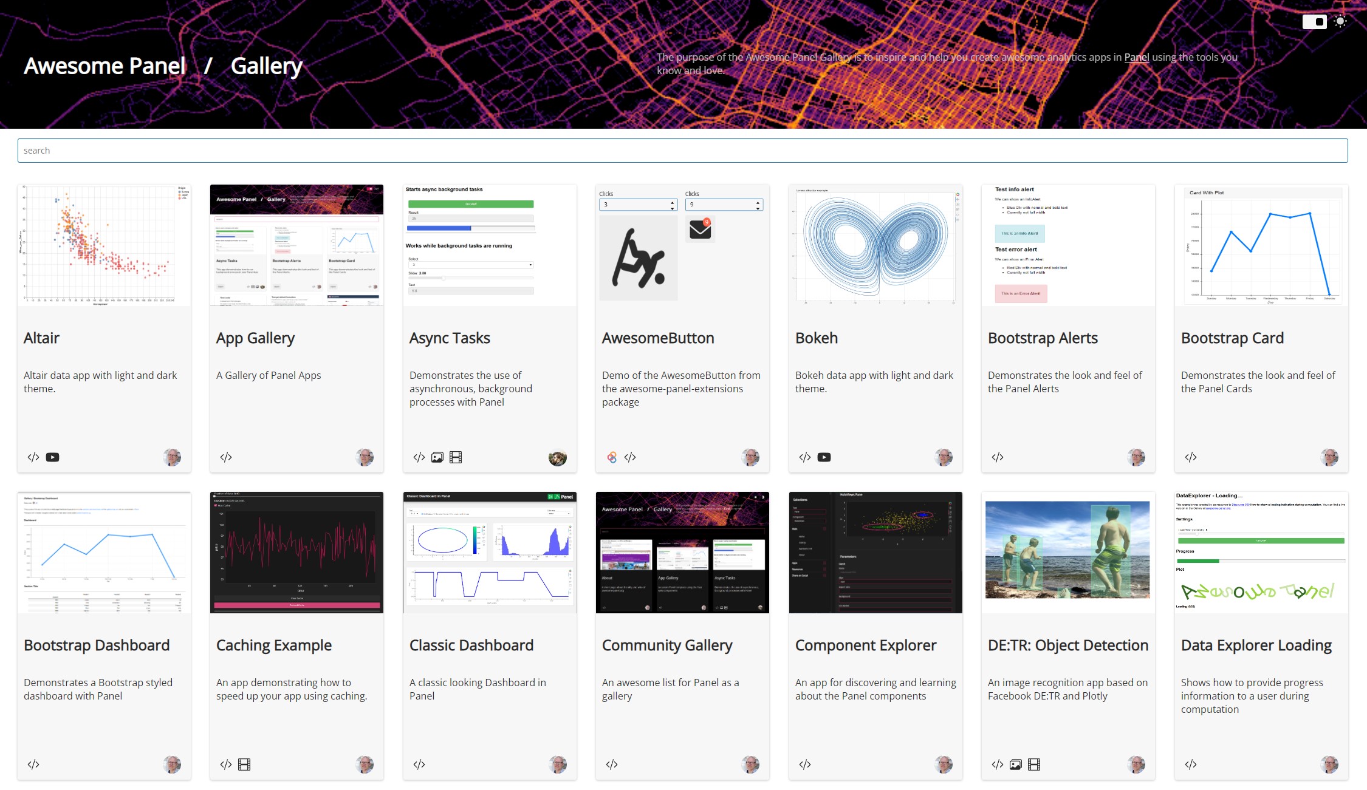This screenshot has height=790, width=1367.
Task: Open the YouTube icon on the Bokeh card
Action: pos(824,457)
